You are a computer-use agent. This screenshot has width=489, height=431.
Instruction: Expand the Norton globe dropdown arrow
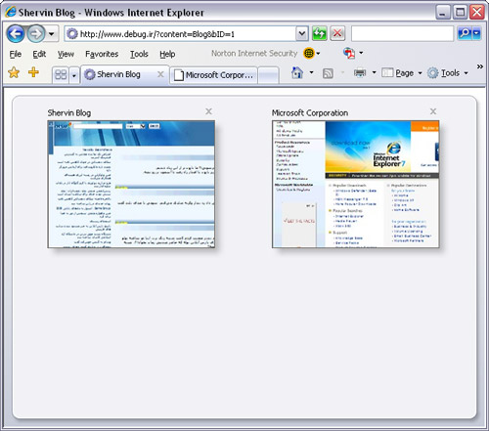(x=318, y=54)
